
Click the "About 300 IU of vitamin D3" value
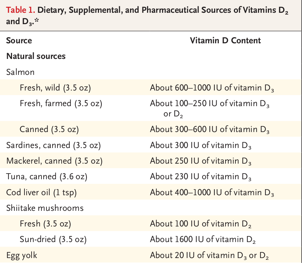tap(201, 145)
